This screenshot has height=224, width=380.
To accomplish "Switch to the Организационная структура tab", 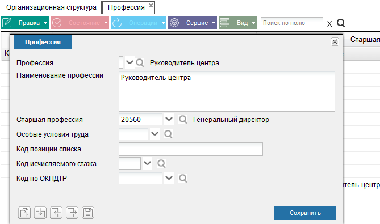I will (51, 7).
